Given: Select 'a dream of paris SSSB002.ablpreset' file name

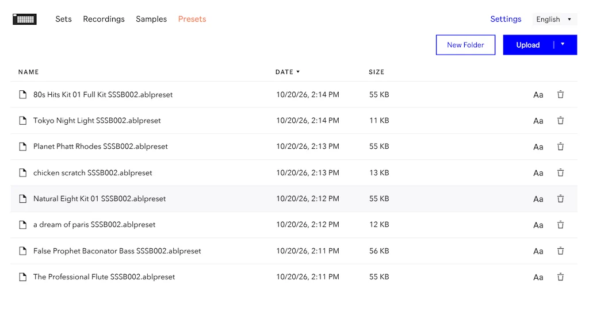Looking at the screenshot, I should (94, 225).
